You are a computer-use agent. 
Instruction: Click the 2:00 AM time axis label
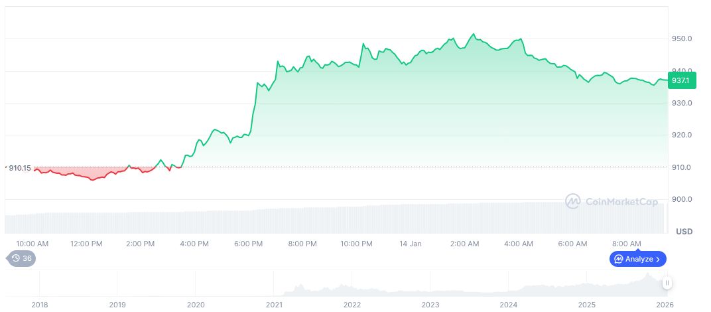[x=464, y=244]
